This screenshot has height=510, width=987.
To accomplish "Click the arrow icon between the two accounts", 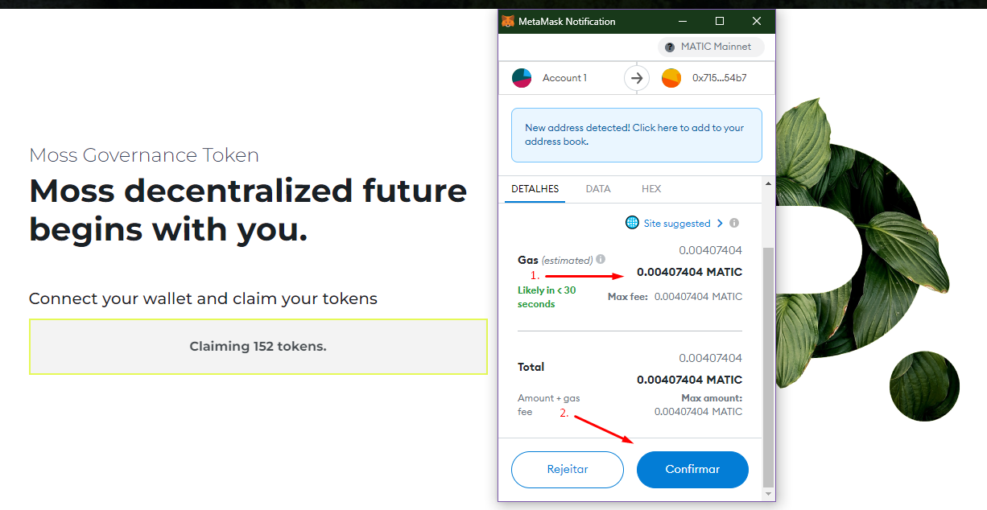I will click(637, 78).
